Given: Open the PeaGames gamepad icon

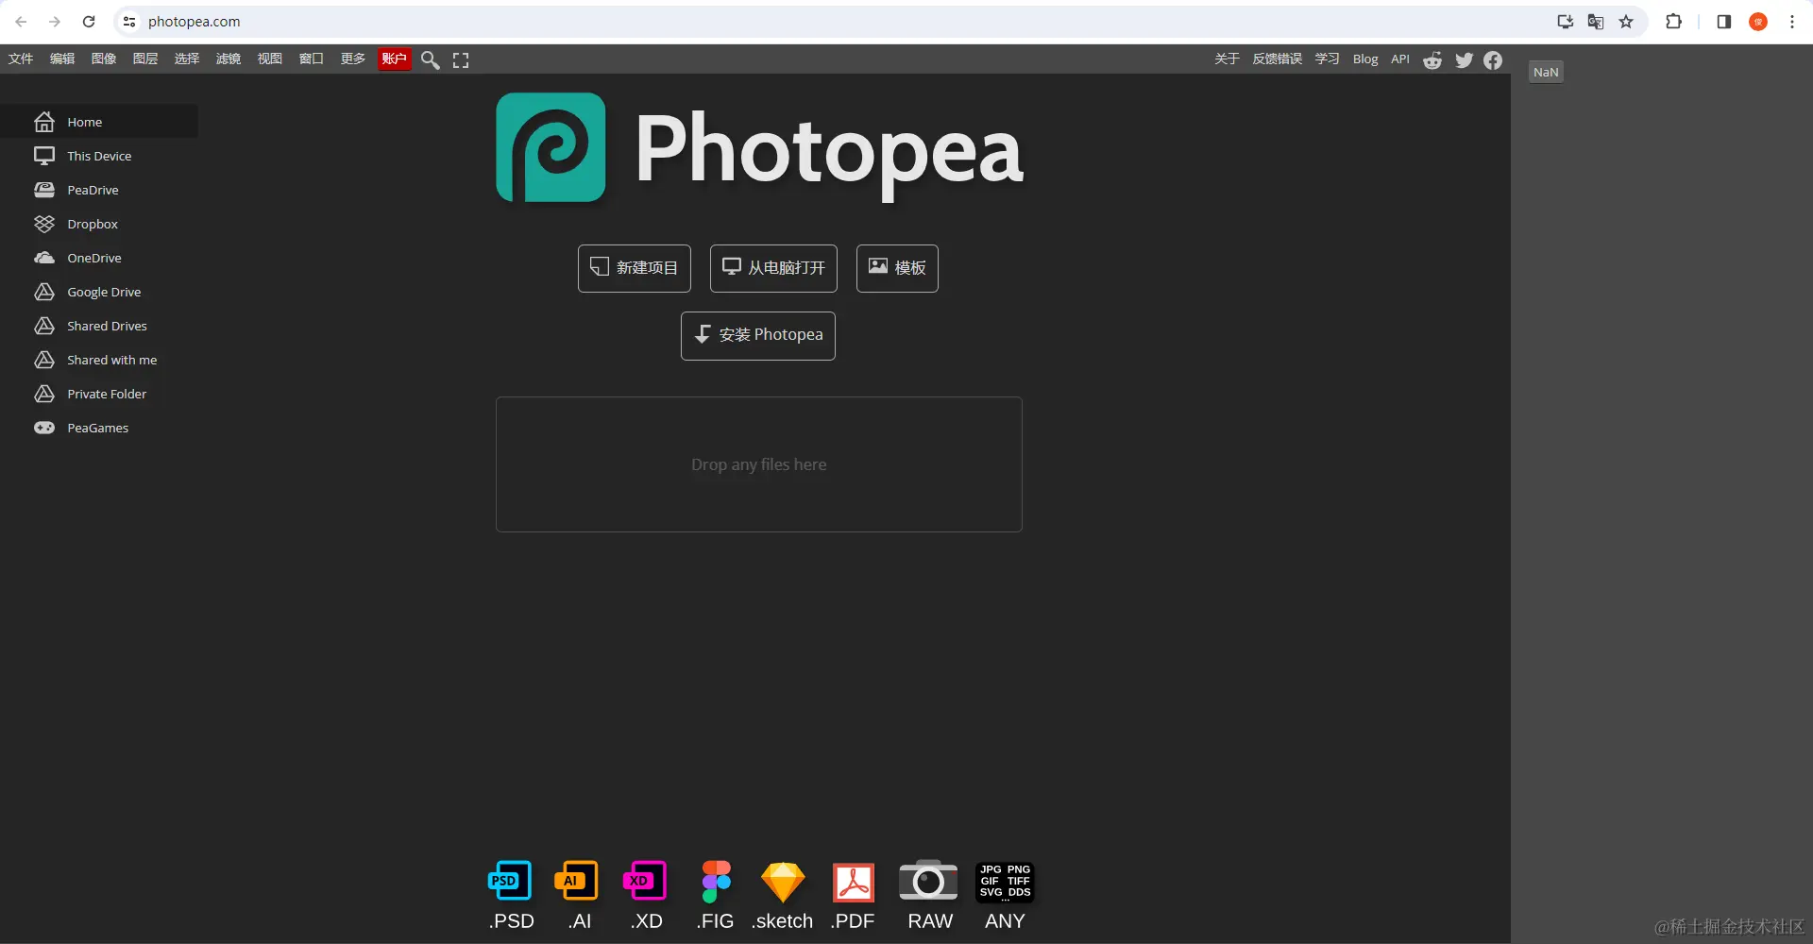Looking at the screenshot, I should [x=44, y=428].
